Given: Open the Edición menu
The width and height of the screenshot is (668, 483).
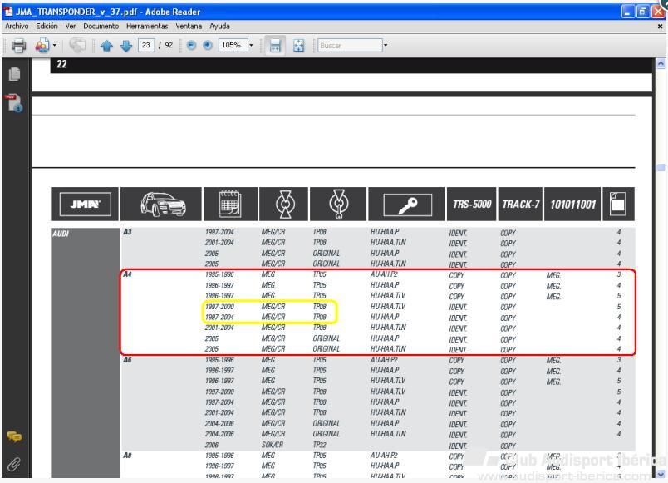Looking at the screenshot, I should tap(47, 26).
